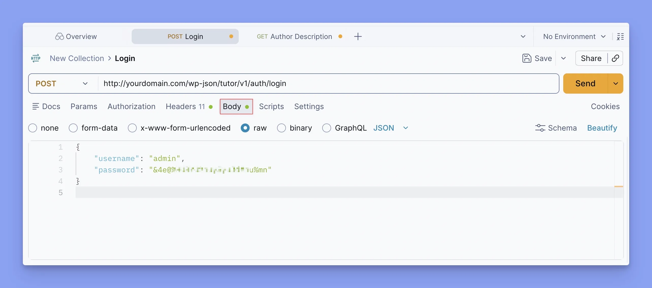Viewport: 652px width, 288px height.
Task: Place cursor on empty line 5
Action: click(x=345, y=192)
